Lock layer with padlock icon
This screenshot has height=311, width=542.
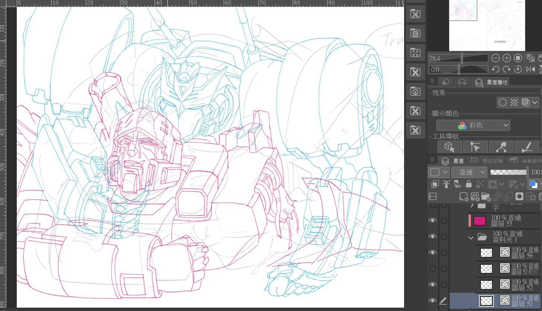point(469,184)
